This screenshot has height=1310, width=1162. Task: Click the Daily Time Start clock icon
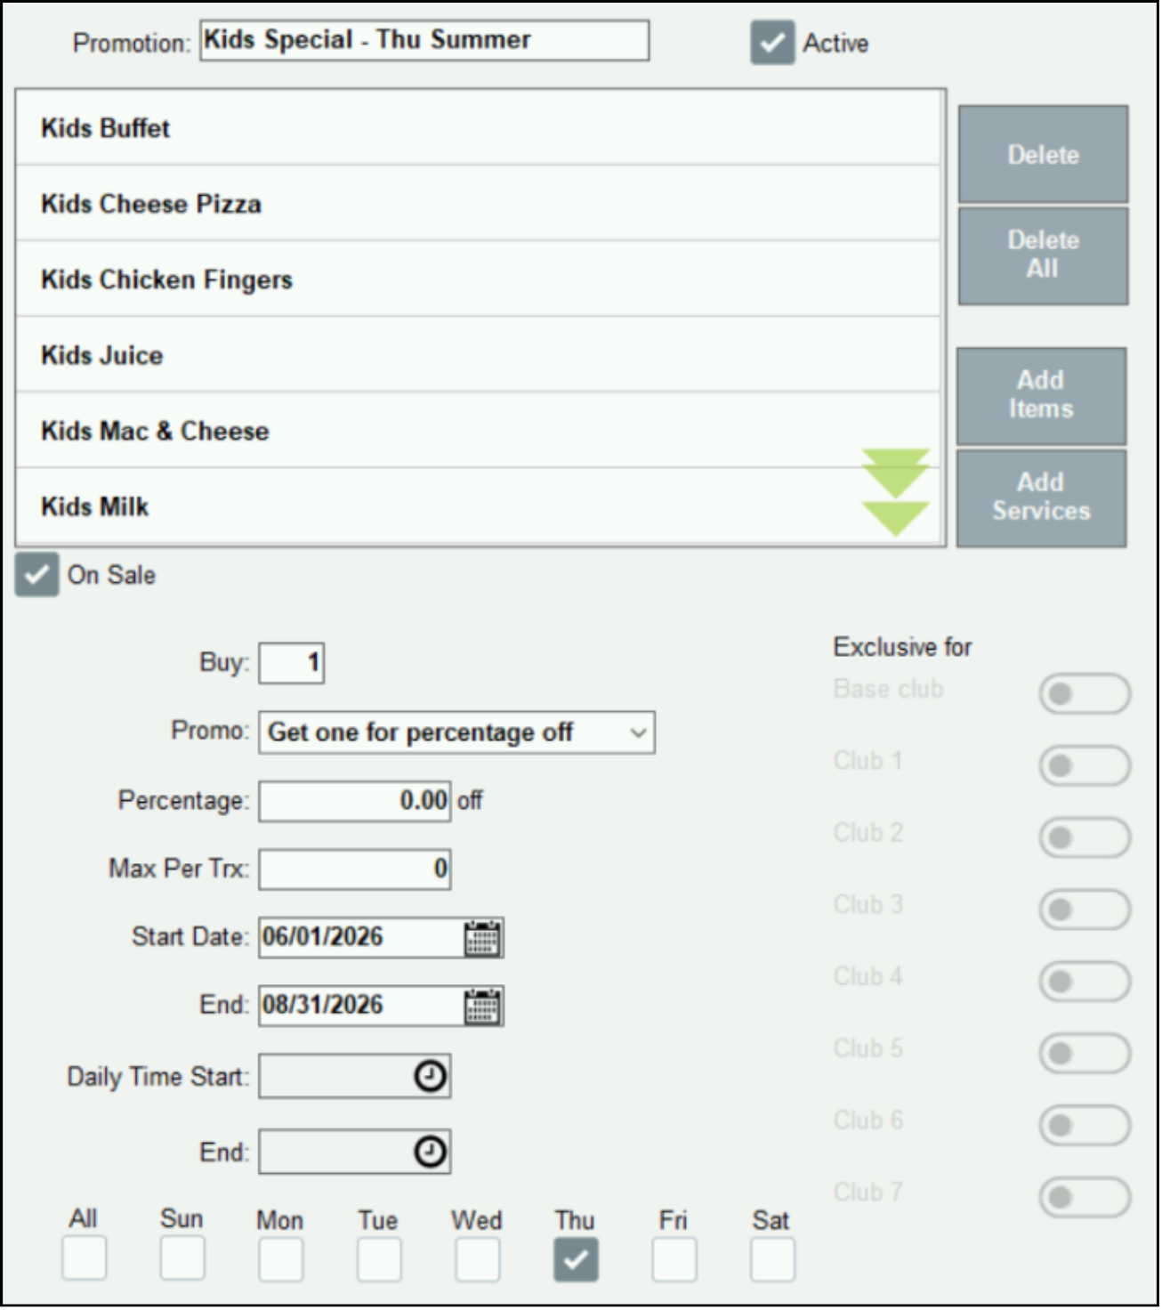pyautogui.click(x=431, y=1077)
